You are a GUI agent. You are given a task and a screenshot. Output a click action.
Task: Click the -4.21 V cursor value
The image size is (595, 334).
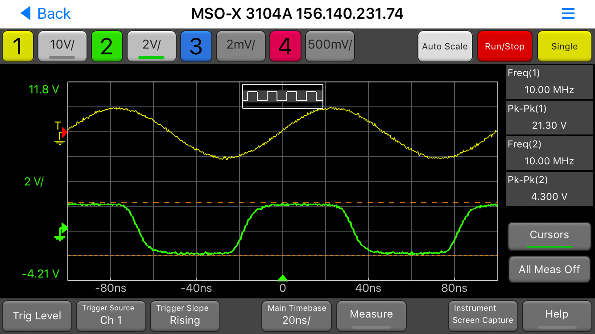[40, 273]
